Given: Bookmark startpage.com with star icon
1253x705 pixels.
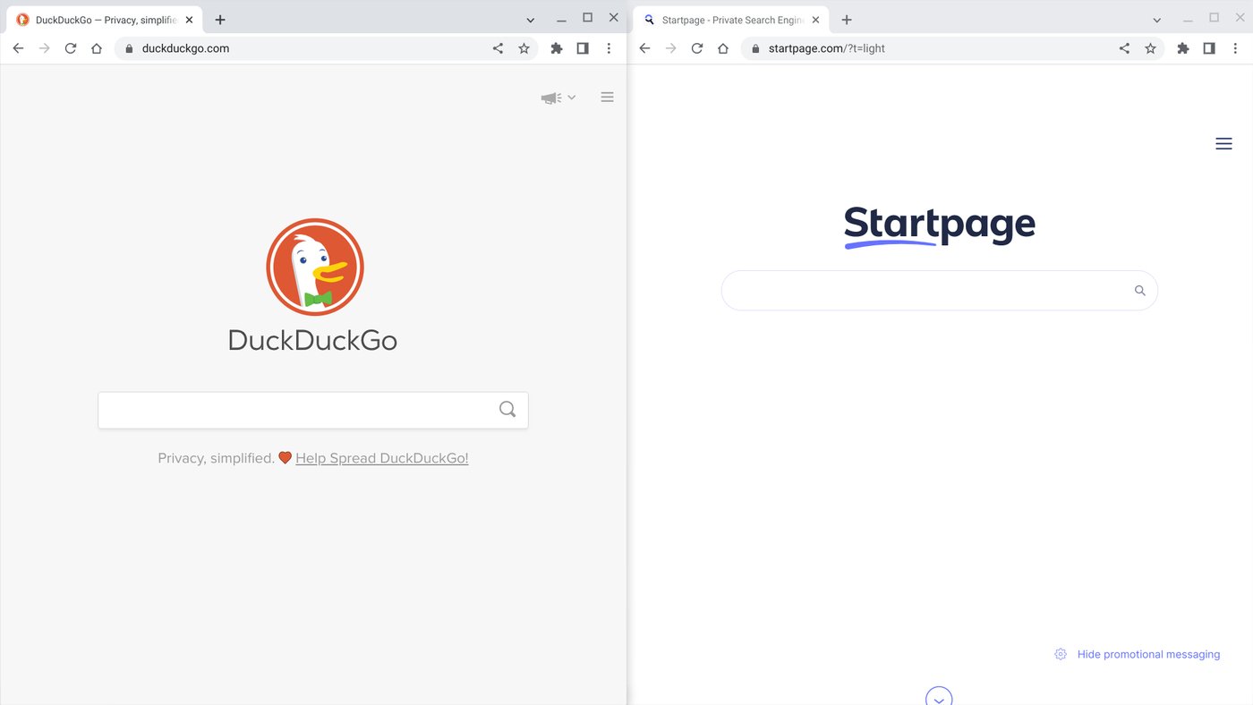Looking at the screenshot, I should click(1151, 48).
